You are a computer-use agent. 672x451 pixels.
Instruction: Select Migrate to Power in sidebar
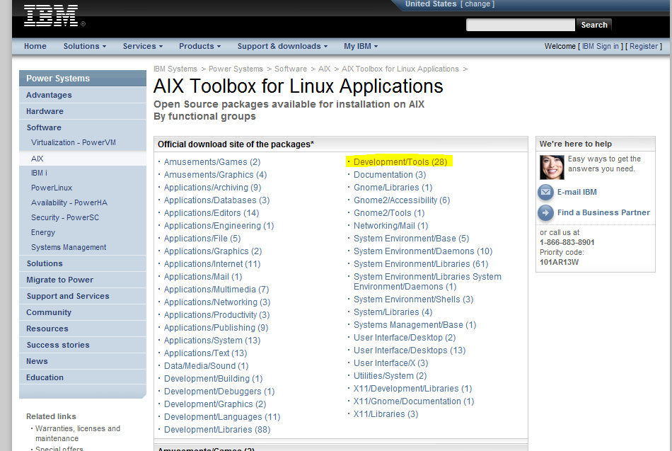click(x=83, y=280)
